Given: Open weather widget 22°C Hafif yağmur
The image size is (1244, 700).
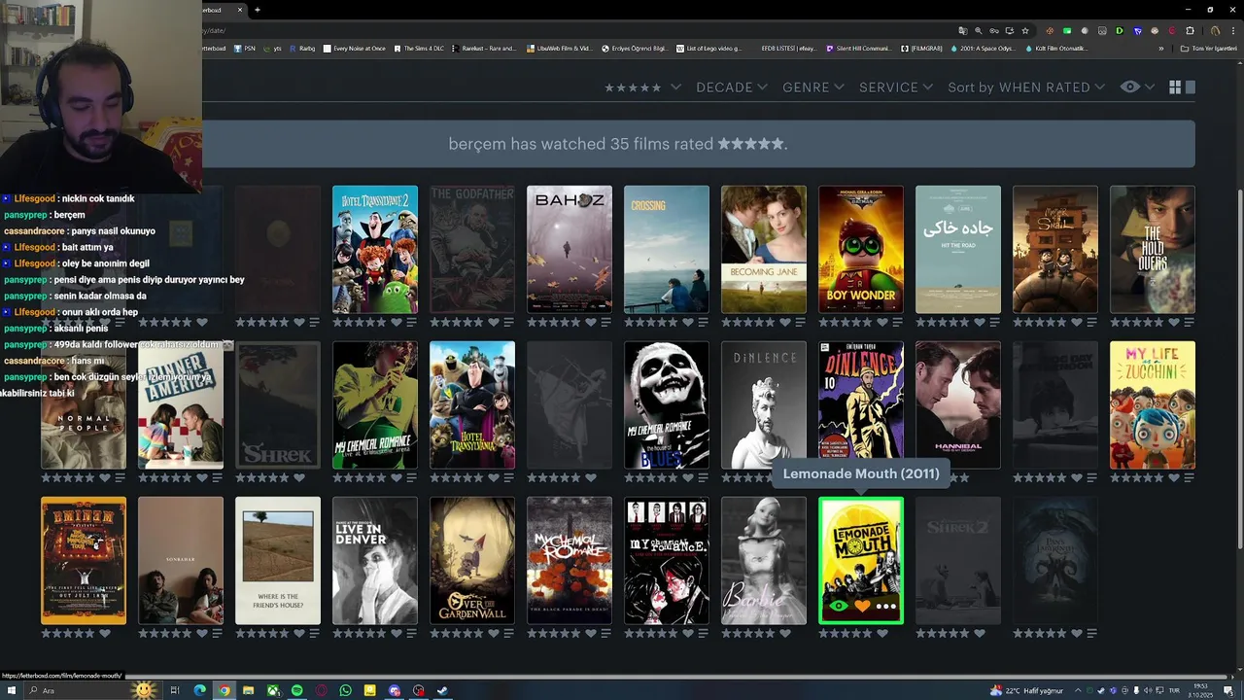Looking at the screenshot, I should (1026, 690).
